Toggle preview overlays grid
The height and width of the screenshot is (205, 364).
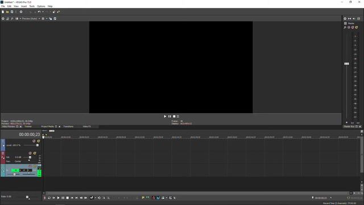click(43, 19)
